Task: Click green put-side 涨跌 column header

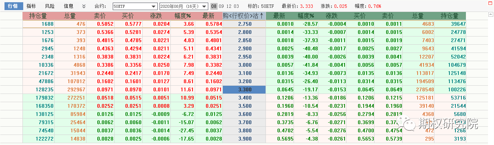Action: pos(333,16)
